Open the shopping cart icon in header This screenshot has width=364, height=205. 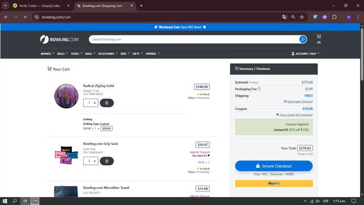pyautogui.click(x=318, y=36)
